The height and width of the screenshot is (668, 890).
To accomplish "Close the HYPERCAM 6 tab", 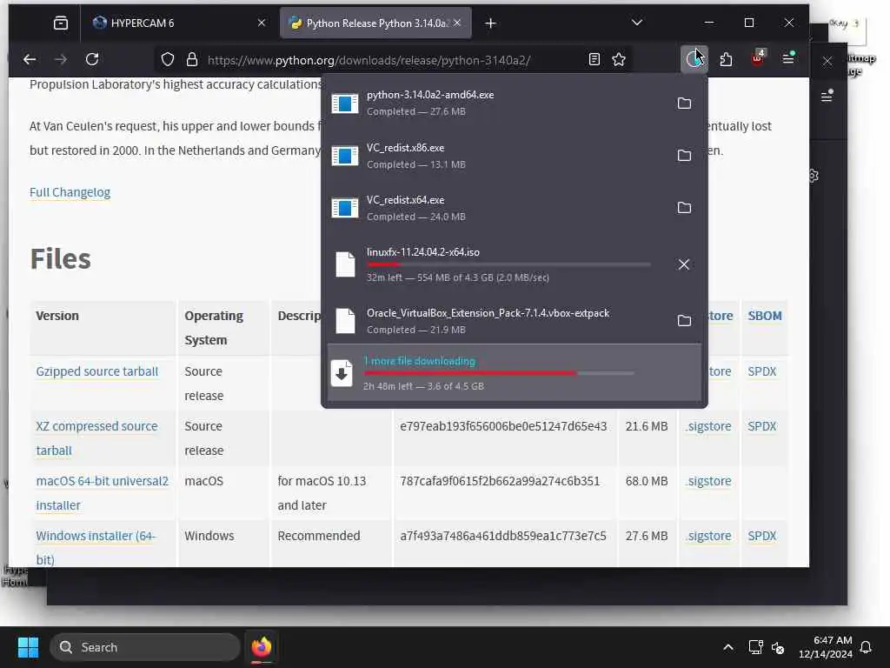I will [262, 23].
